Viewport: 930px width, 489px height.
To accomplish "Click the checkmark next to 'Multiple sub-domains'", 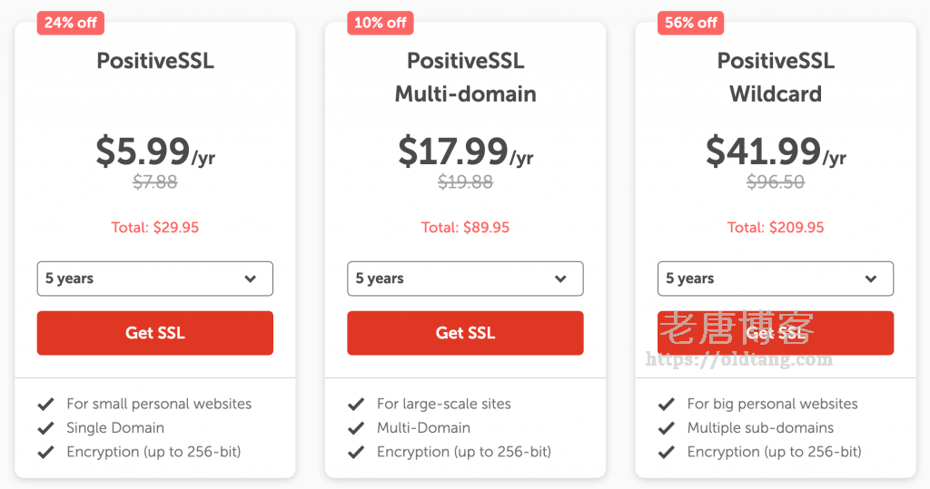I will 667,427.
